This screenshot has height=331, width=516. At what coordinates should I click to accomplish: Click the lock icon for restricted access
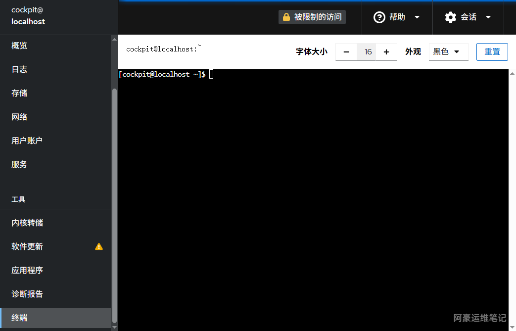(x=286, y=17)
